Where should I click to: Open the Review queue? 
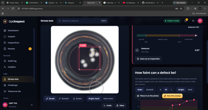(11, 49)
